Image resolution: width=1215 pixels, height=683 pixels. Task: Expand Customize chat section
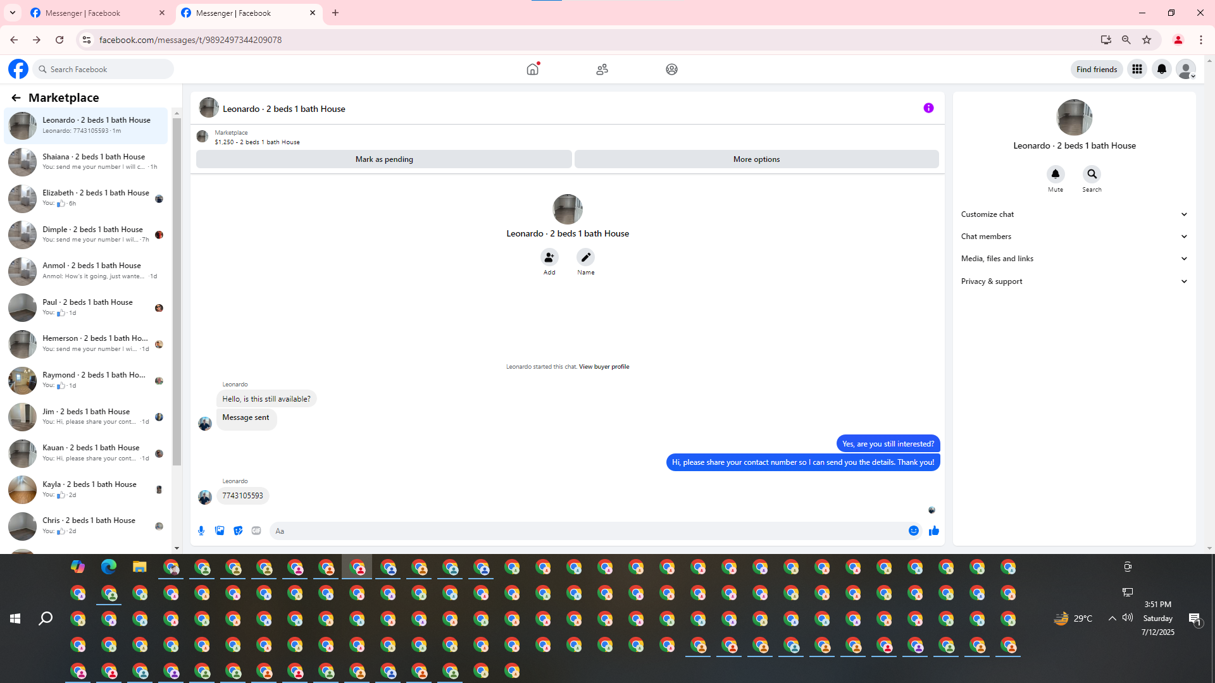click(x=1074, y=214)
